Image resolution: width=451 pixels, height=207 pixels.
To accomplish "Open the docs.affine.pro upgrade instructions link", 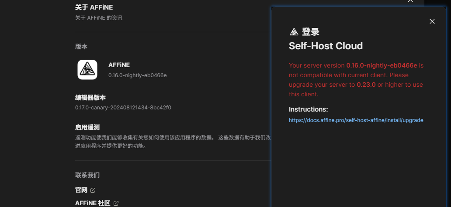I will [356, 120].
